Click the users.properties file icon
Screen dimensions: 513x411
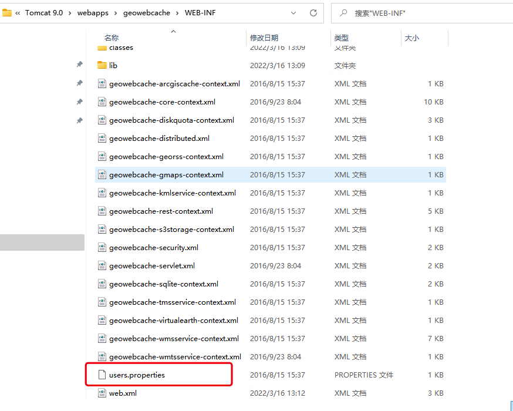coord(102,375)
